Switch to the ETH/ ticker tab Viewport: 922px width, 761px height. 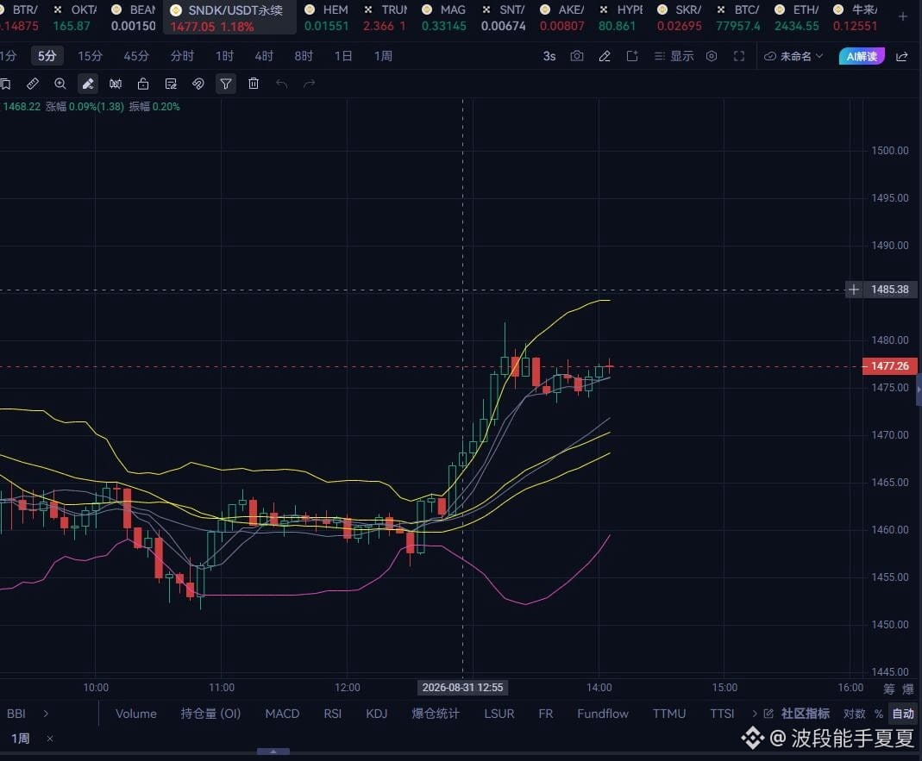point(798,17)
